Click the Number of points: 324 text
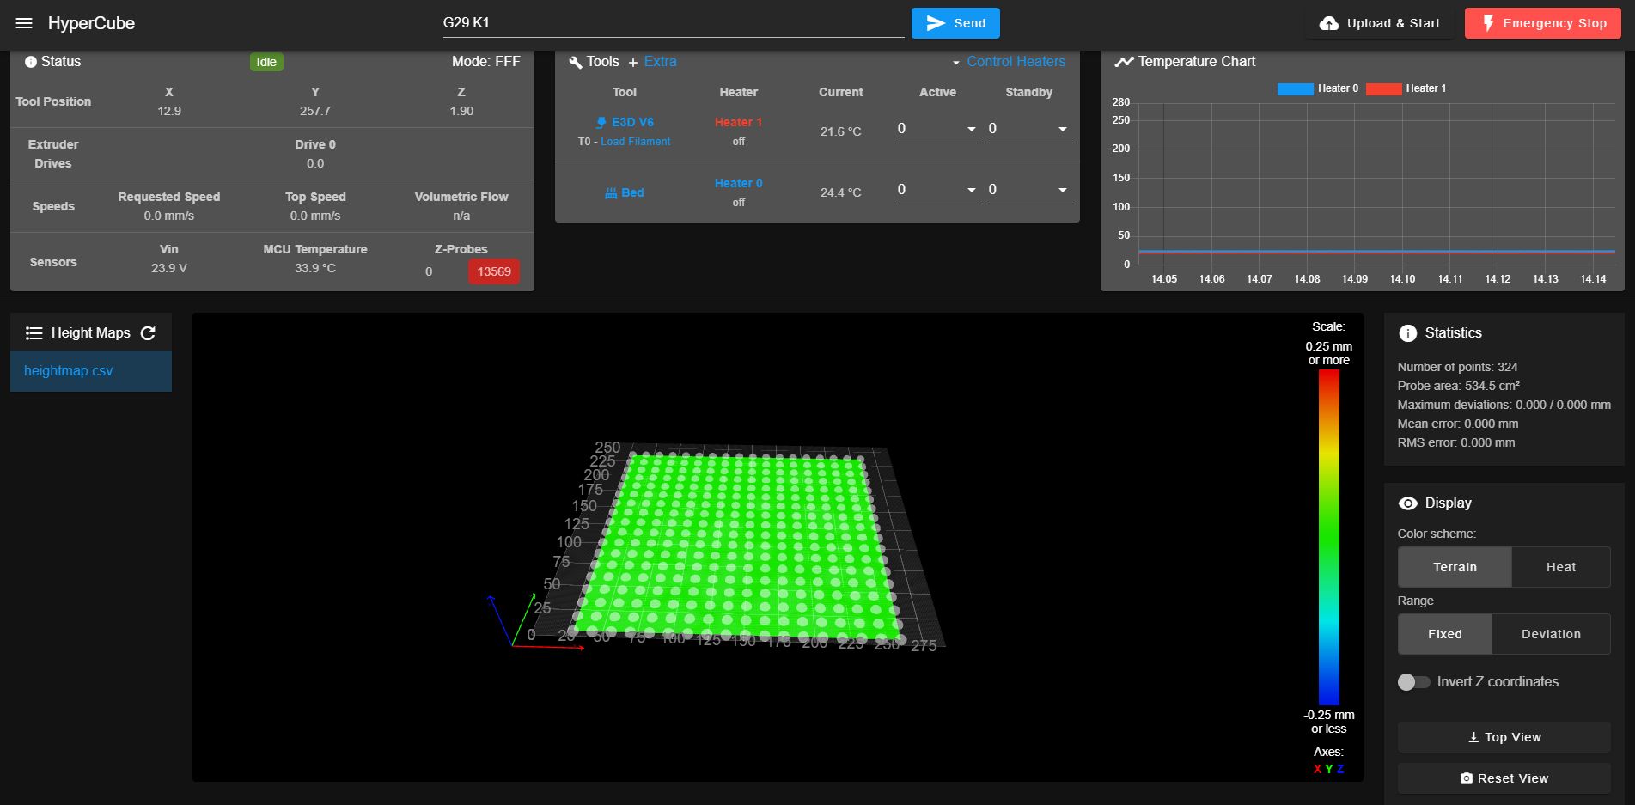The width and height of the screenshot is (1635, 805). coord(1457,367)
